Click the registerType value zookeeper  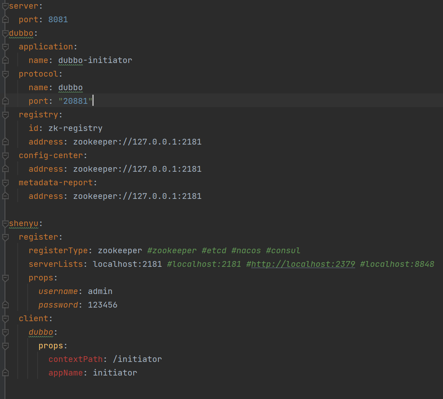pyautogui.click(x=120, y=250)
